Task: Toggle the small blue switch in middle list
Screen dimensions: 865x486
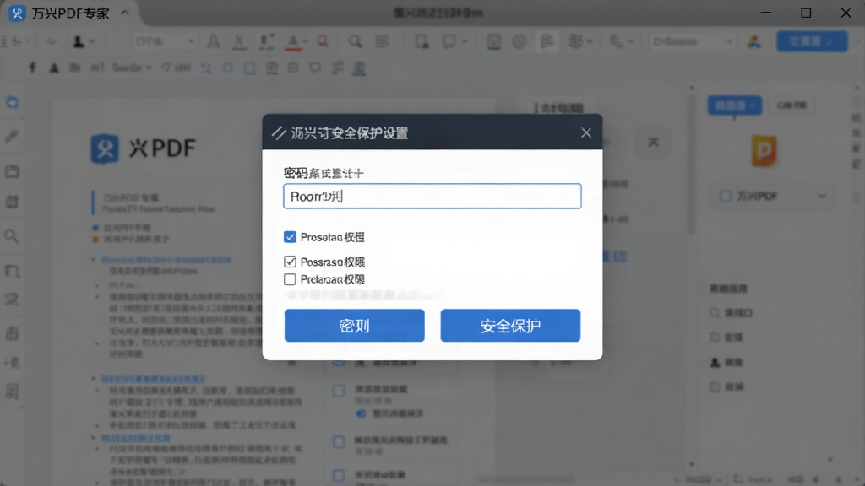Action: tap(361, 413)
